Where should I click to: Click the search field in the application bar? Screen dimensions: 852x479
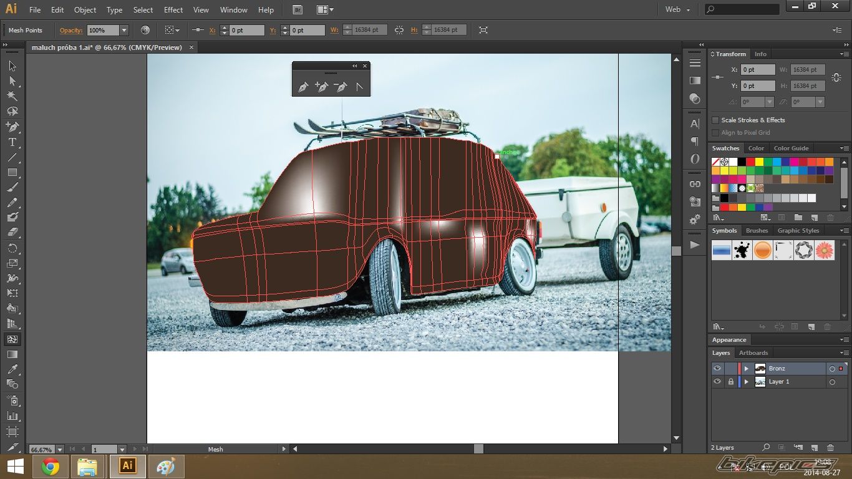tap(742, 9)
